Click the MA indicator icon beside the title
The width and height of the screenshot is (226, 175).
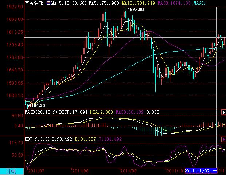pos(48,3)
